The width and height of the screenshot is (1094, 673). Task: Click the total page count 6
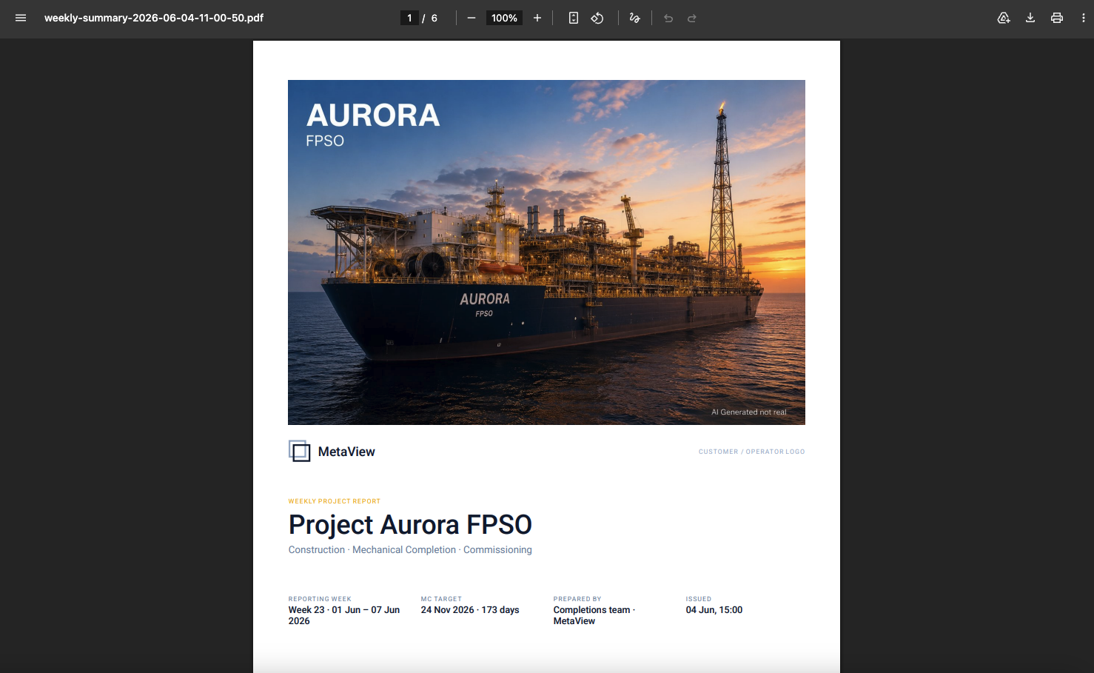tap(434, 18)
